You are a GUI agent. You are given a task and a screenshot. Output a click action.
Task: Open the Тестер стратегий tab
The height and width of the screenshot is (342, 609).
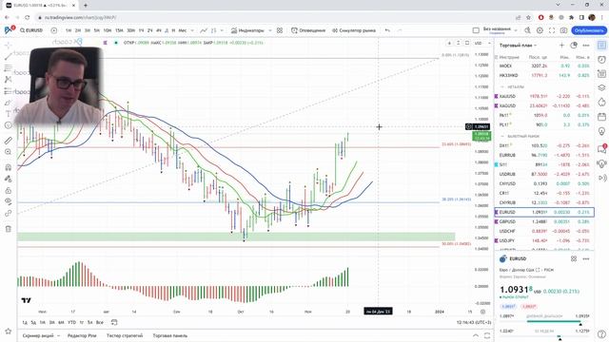tap(125, 335)
